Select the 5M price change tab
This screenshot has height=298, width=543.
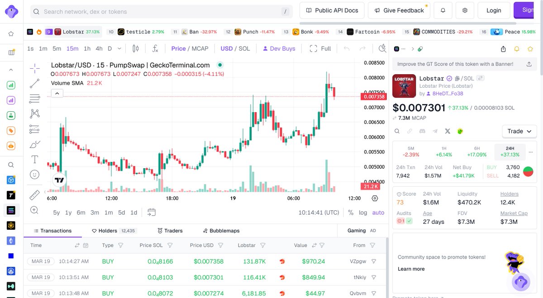point(411,151)
